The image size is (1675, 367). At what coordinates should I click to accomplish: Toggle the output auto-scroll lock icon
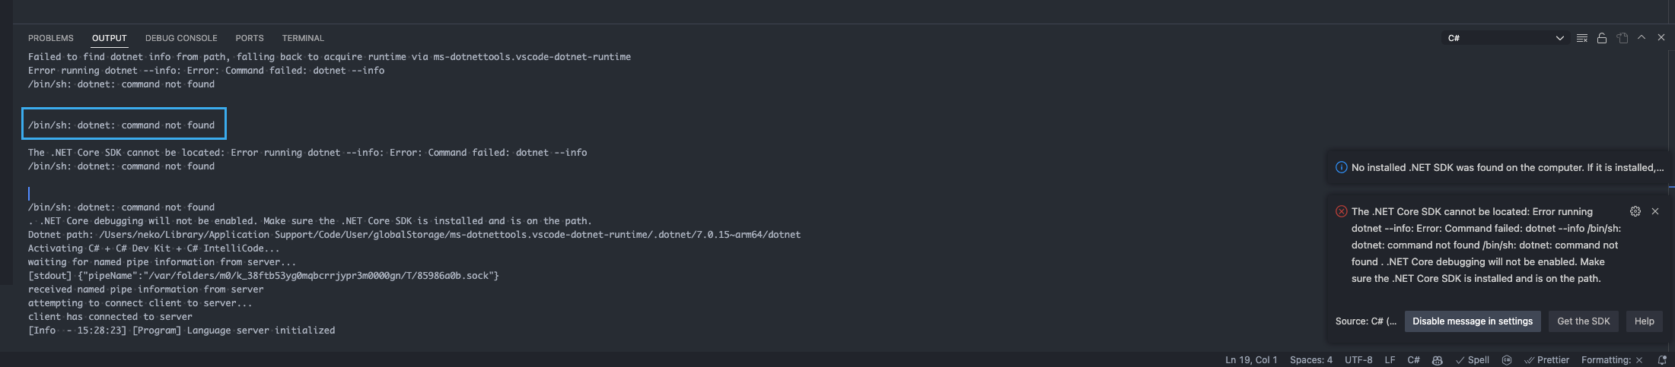[1602, 38]
